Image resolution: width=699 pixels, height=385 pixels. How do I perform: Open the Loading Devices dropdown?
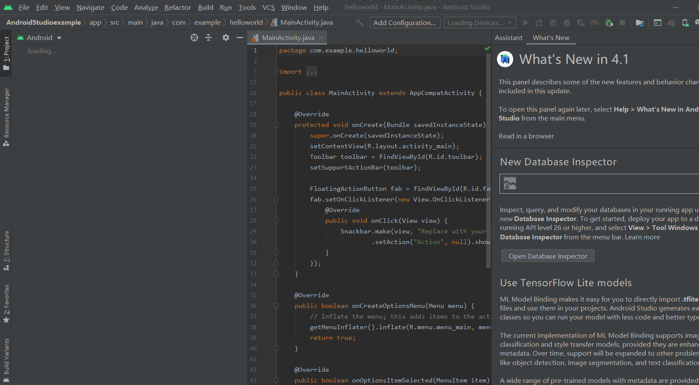(x=480, y=23)
